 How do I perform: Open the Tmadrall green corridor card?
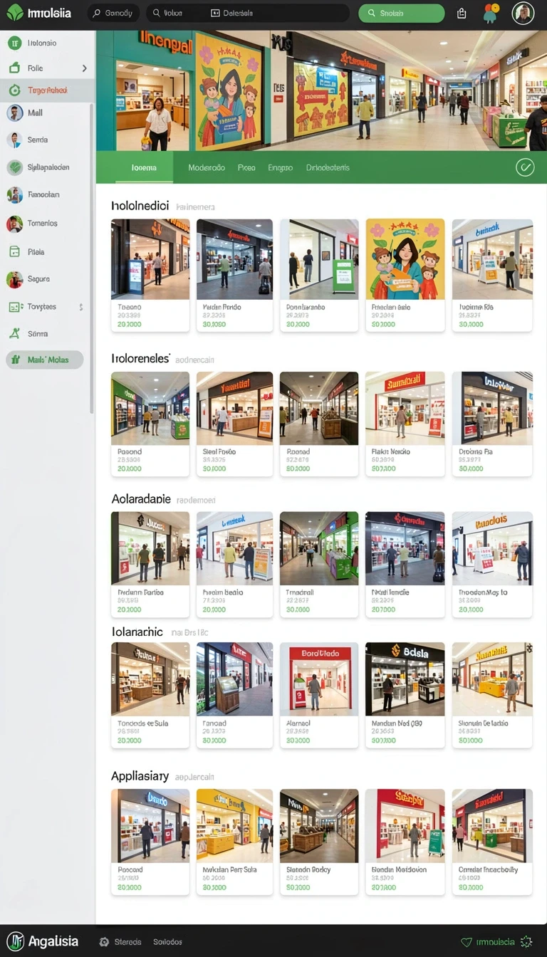319,564
